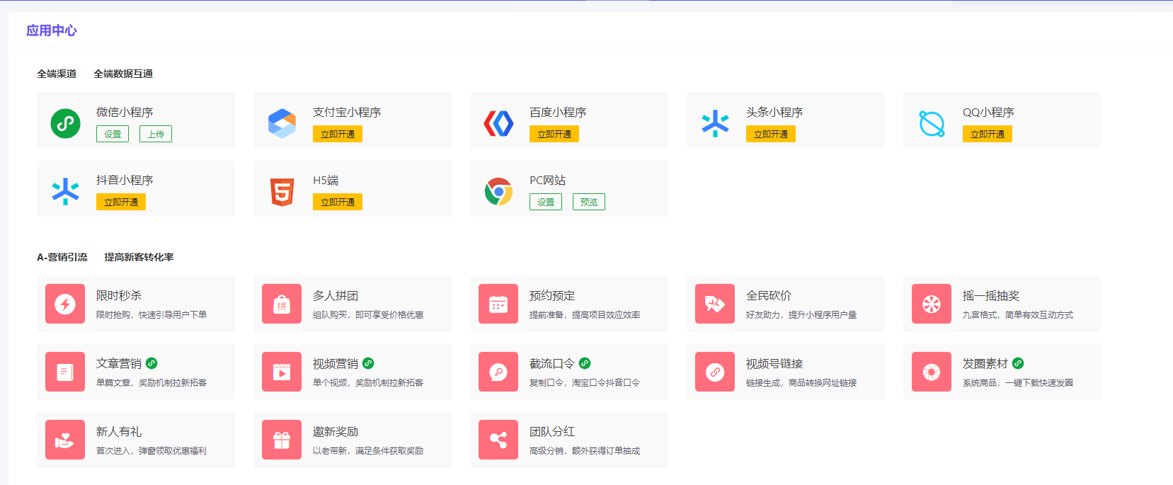Click the A-营销引流 section heading

(x=62, y=257)
